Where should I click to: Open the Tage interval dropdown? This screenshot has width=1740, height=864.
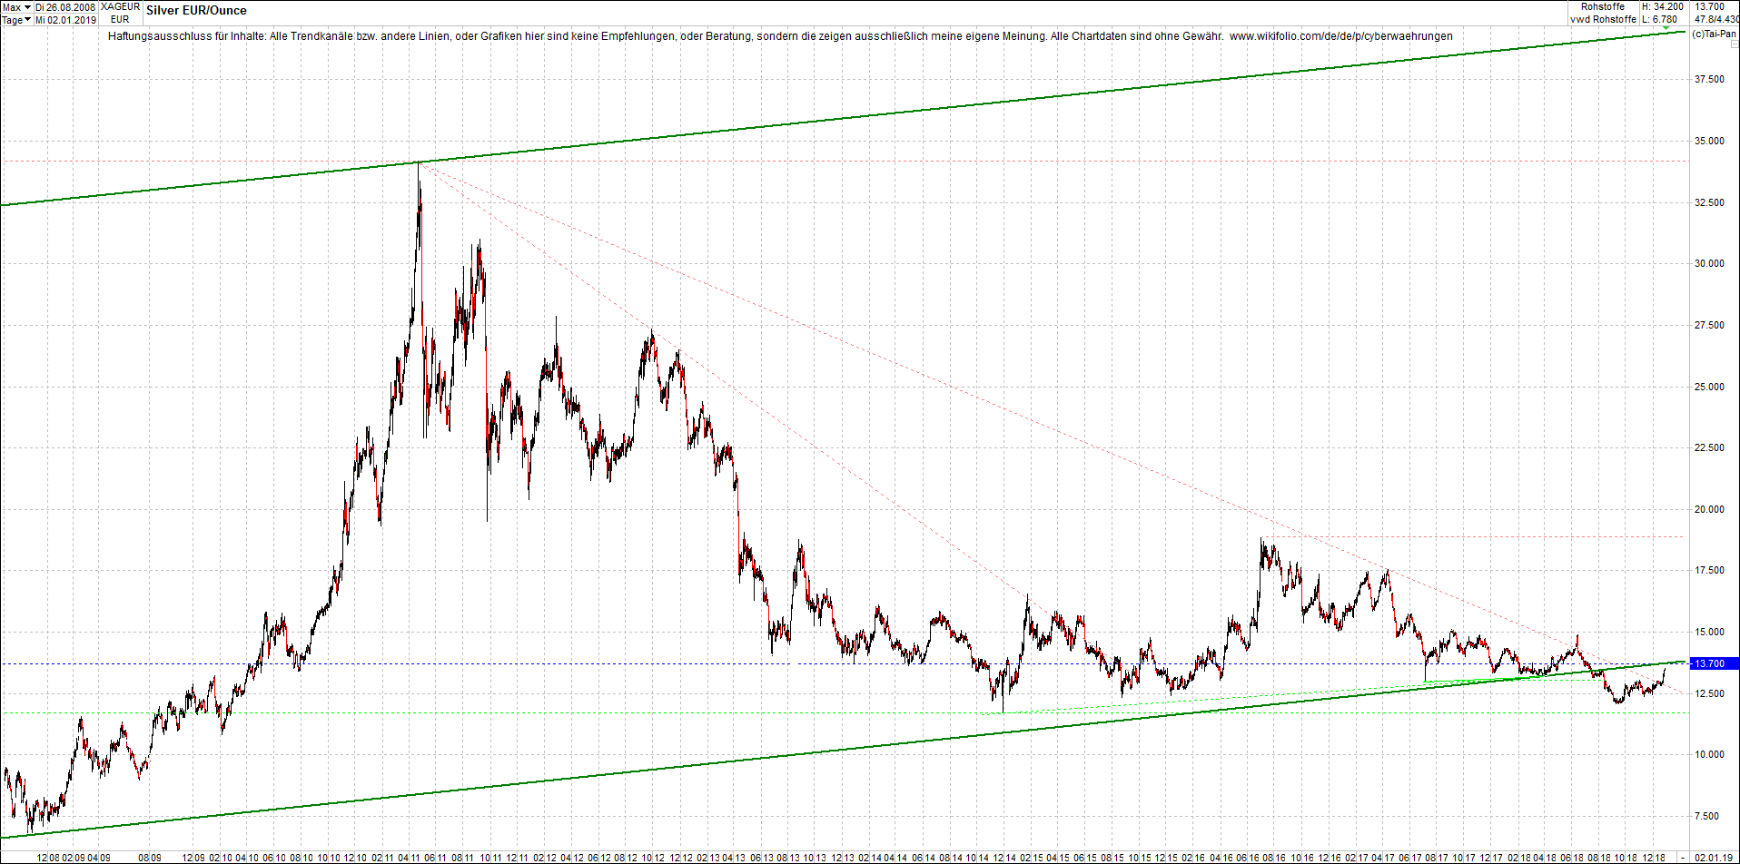16,20
